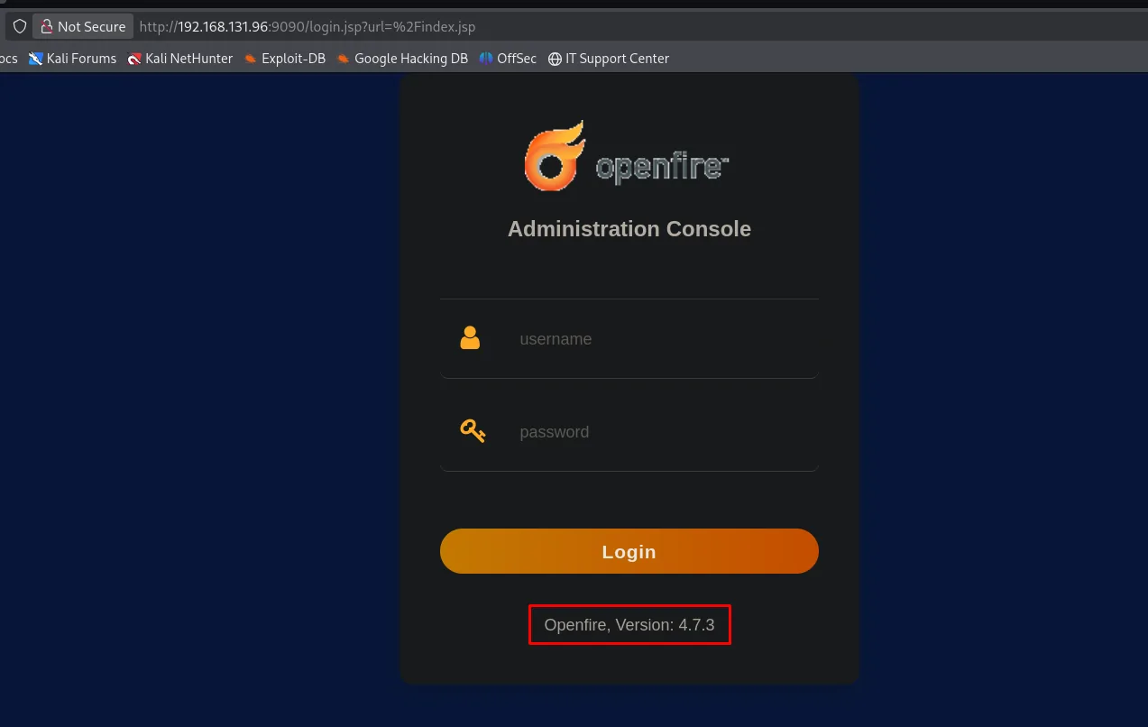Open the Exploit-DB bookmark
Screen dimensions: 1148x727
[284, 59]
